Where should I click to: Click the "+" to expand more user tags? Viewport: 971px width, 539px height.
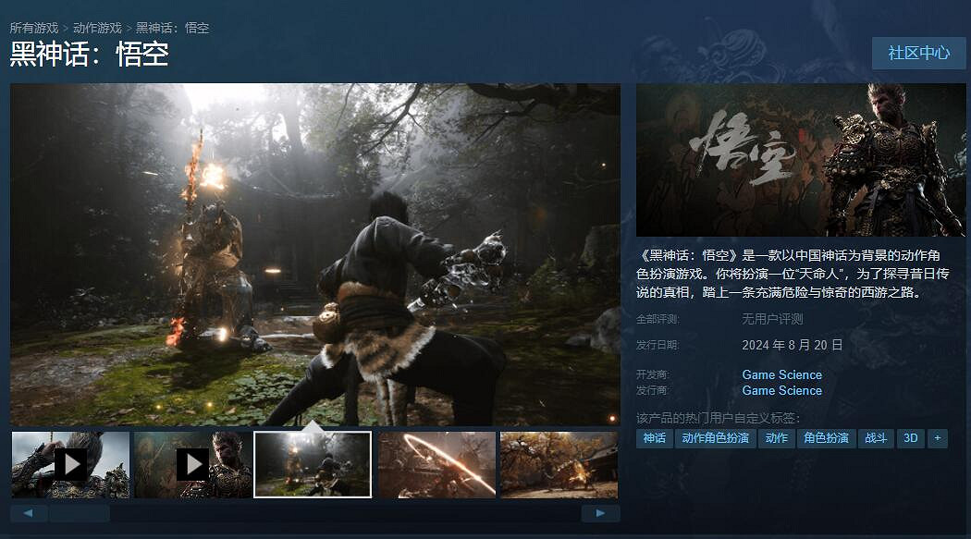click(937, 438)
